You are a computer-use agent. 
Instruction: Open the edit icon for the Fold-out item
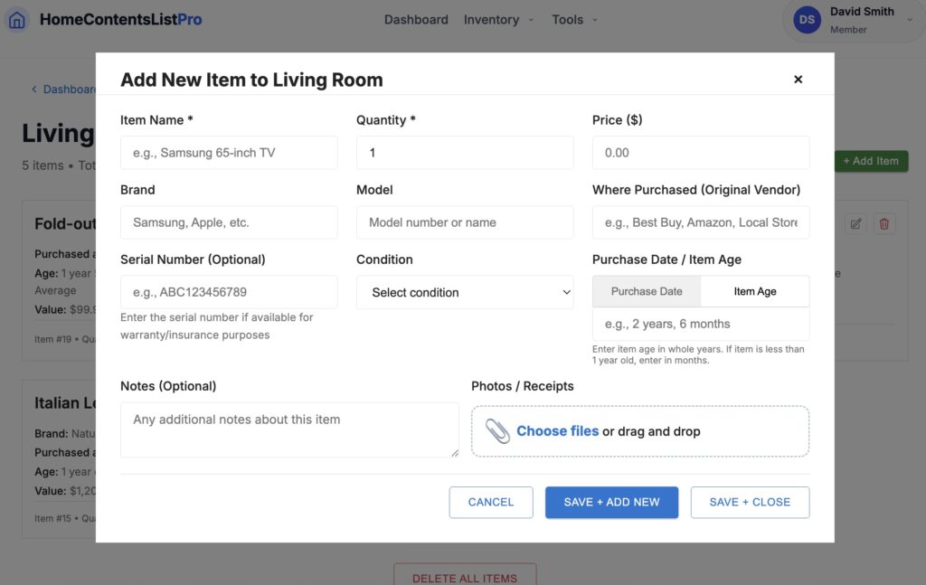coord(855,222)
